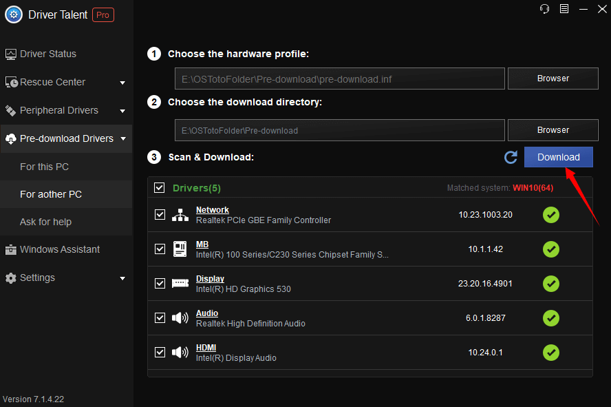This screenshot has width=611, height=407.
Task: Click the Display card driver icon
Action: (x=180, y=284)
